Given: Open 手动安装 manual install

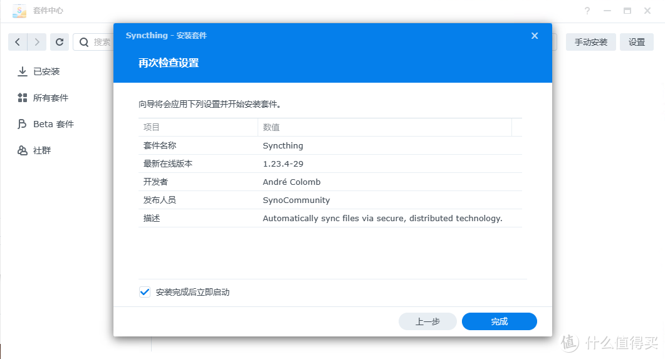Looking at the screenshot, I should coord(590,42).
